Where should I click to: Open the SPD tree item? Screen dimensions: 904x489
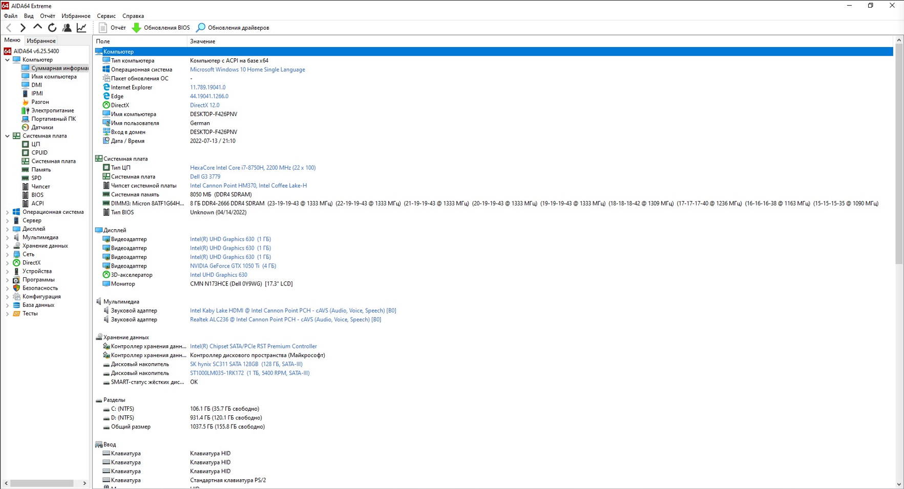[x=36, y=178]
